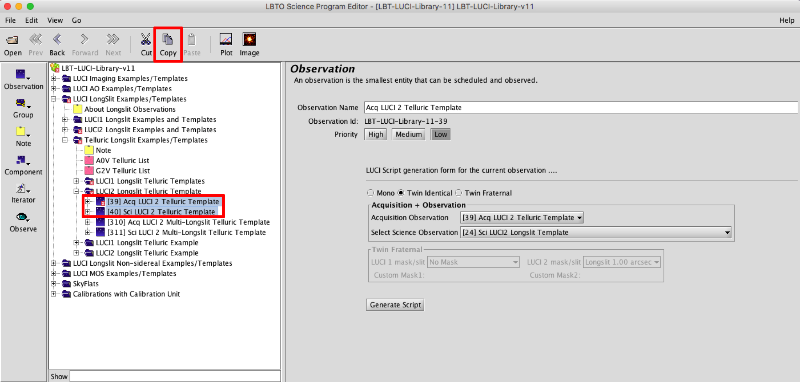Screen dimensions: 800x382
Task: Click the Next double-arrow icon
Action: 113,44
